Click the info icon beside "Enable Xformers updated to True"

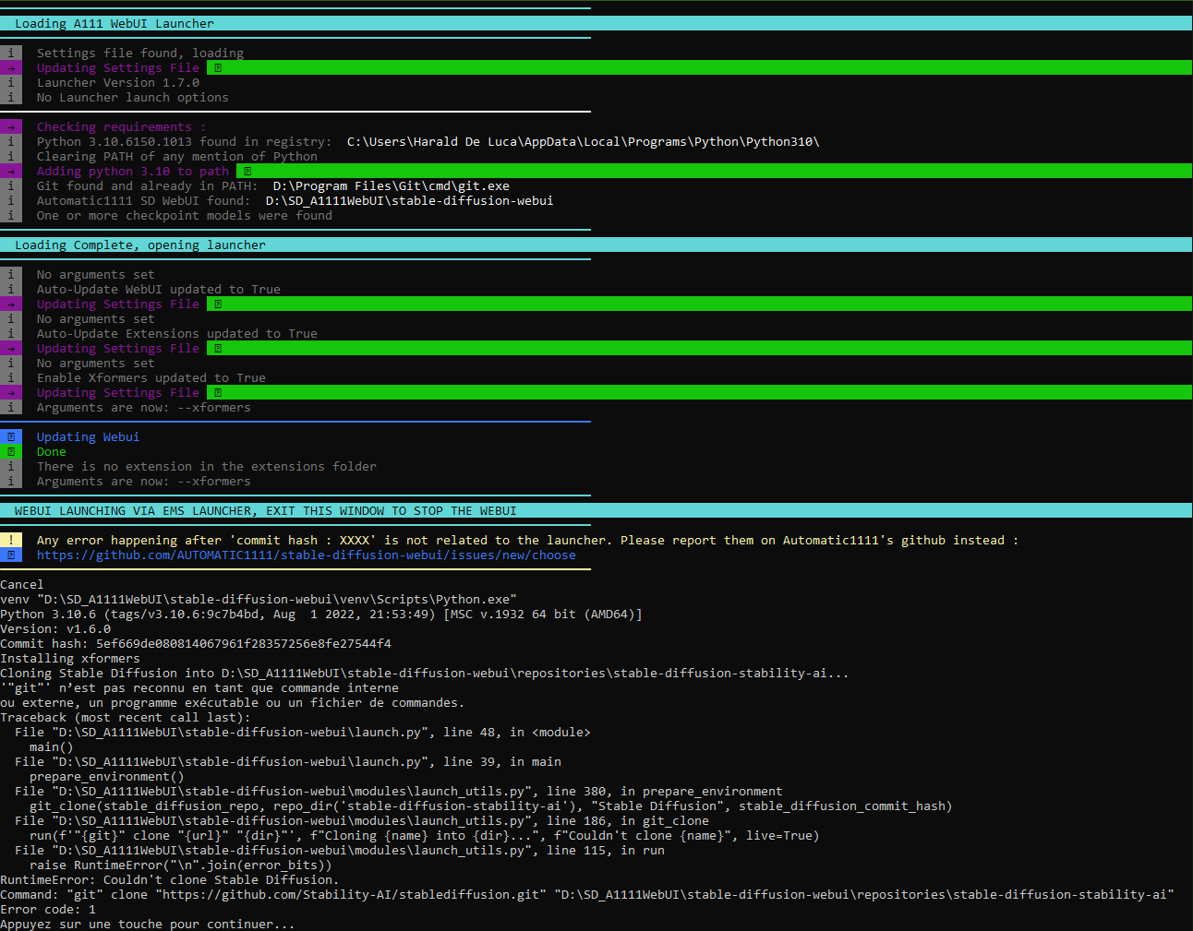tap(11, 377)
